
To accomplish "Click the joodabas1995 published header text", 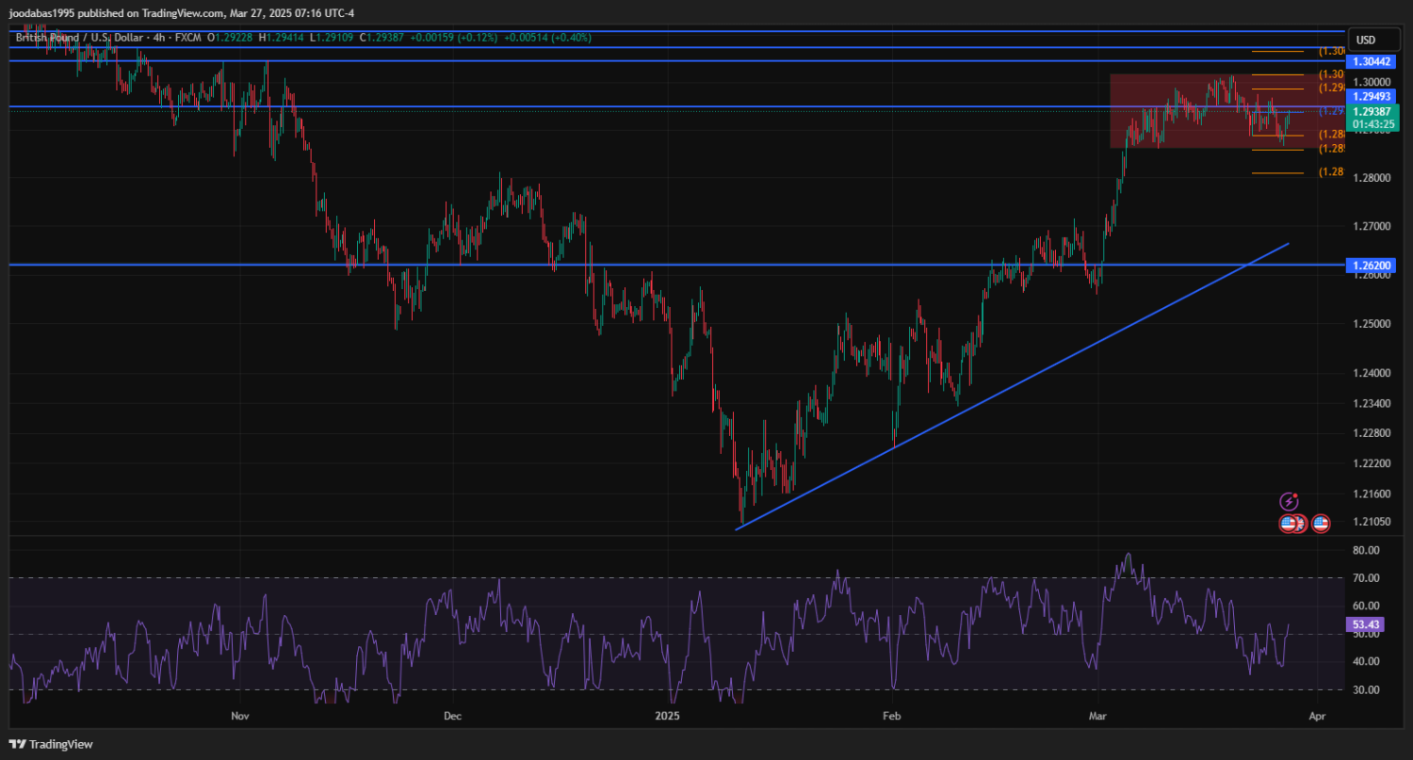I will tap(118, 12).
